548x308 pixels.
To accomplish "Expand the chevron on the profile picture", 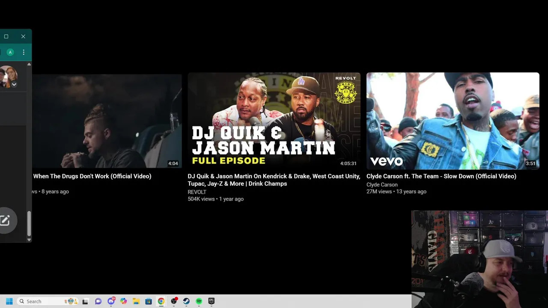I will click(x=14, y=85).
